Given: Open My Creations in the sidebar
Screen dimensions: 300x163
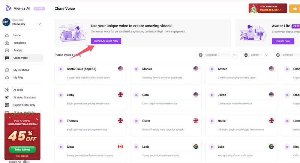Looking at the screenshot, I should [21, 70].
